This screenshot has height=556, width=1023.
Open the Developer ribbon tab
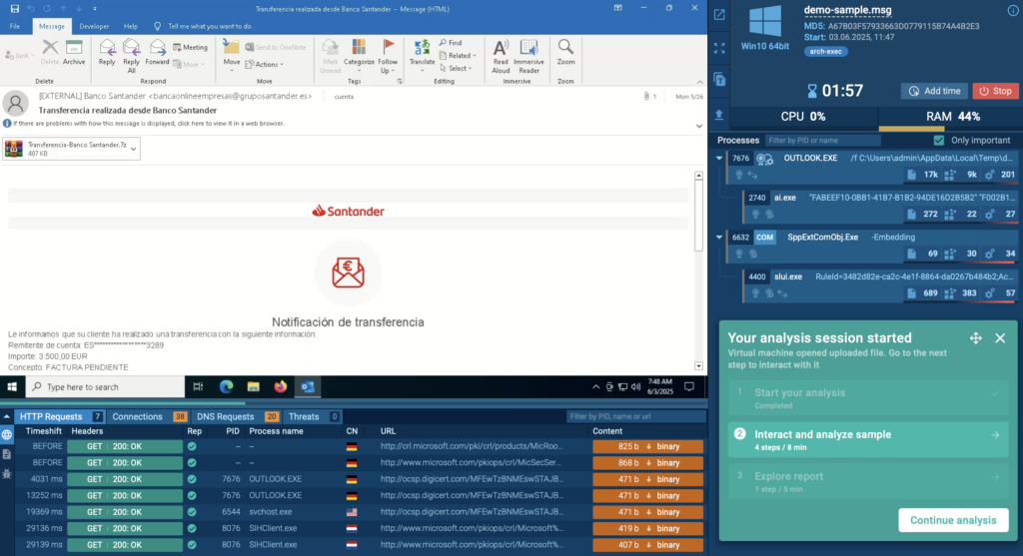point(94,25)
